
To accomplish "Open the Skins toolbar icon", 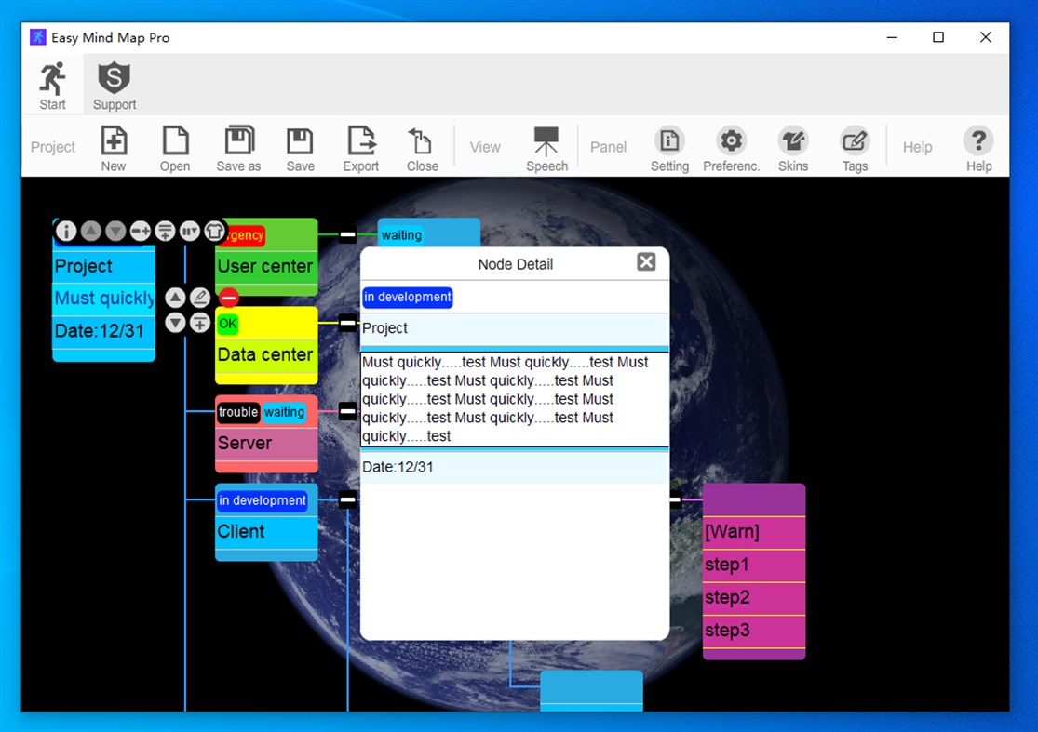I will tap(792, 147).
